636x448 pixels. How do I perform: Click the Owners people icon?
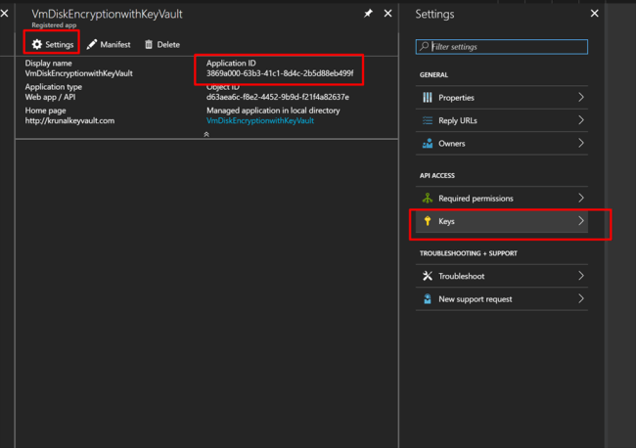point(428,144)
